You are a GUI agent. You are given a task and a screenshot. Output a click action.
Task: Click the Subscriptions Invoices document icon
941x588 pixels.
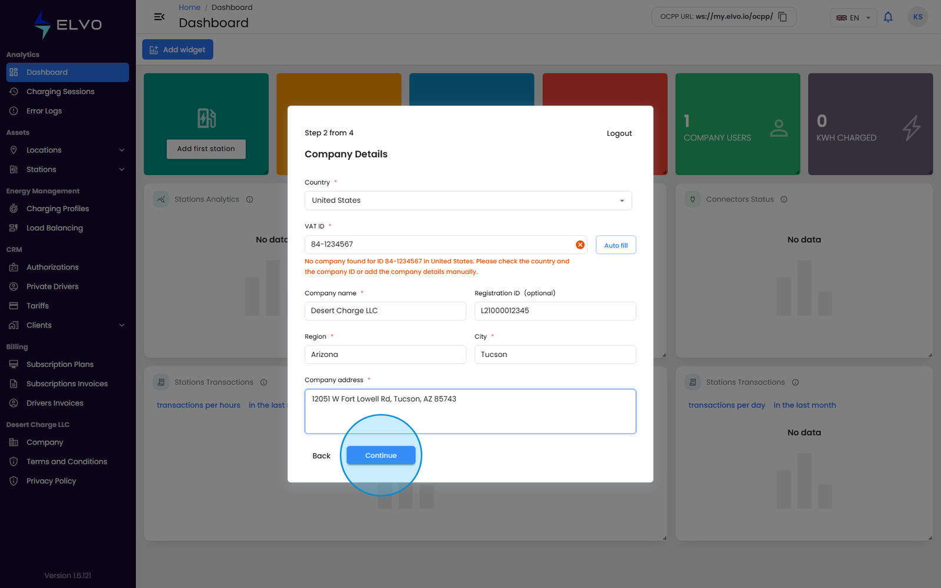[14, 384]
